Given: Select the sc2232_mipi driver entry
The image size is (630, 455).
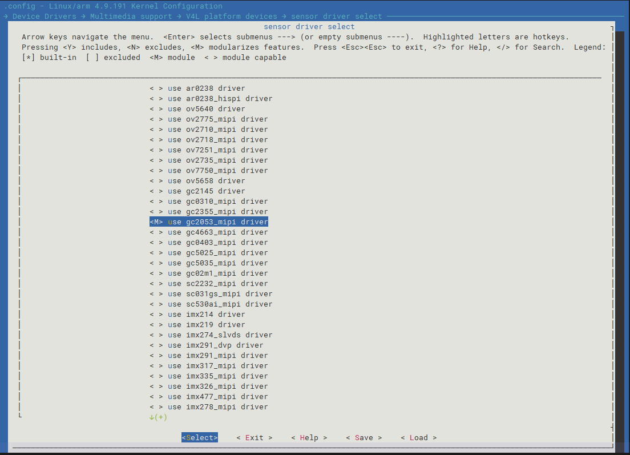Looking at the screenshot, I should point(208,283).
